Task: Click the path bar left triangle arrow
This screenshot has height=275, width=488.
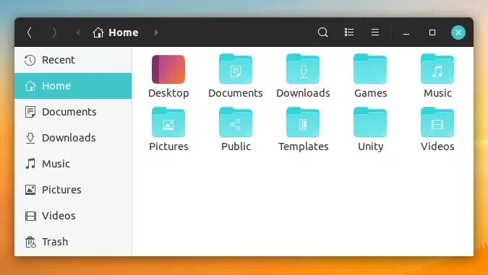Action: tap(78, 32)
